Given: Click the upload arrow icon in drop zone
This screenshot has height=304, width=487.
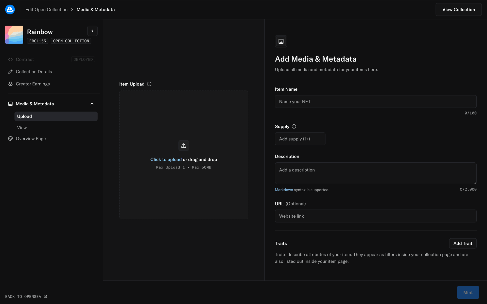Looking at the screenshot, I should 184,146.
